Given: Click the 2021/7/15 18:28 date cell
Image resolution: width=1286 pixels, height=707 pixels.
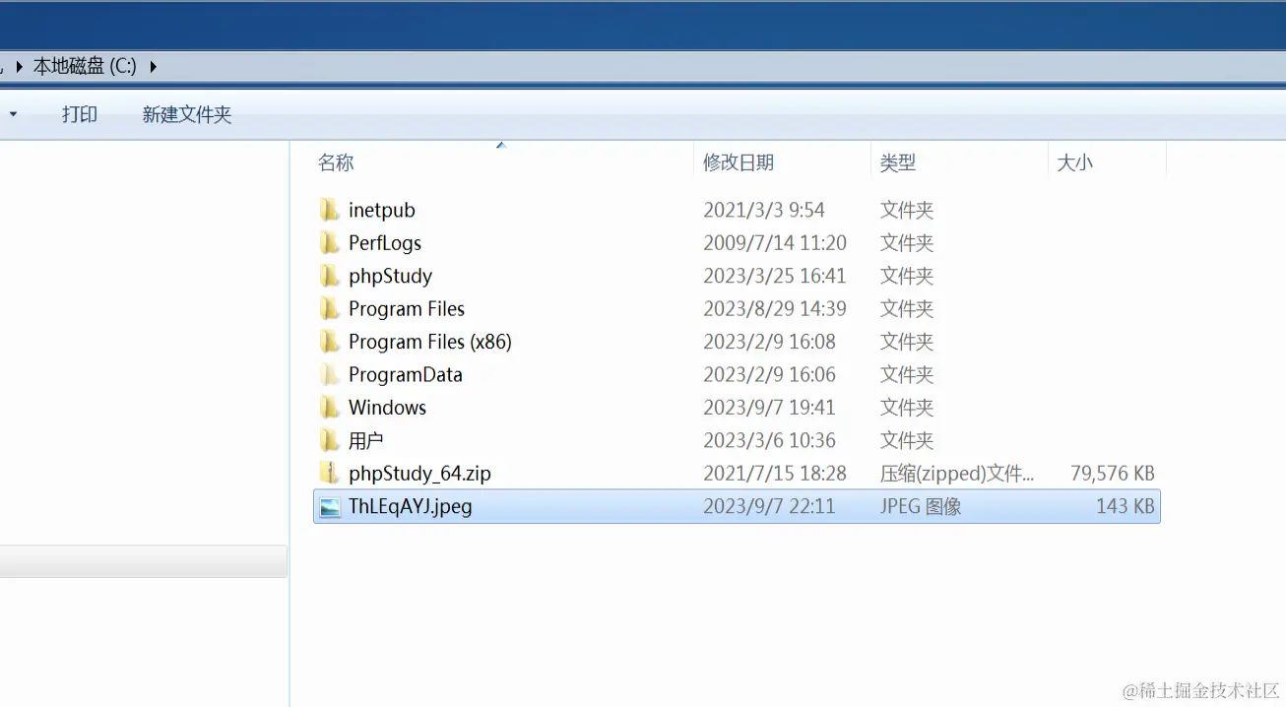Looking at the screenshot, I should tap(775, 474).
